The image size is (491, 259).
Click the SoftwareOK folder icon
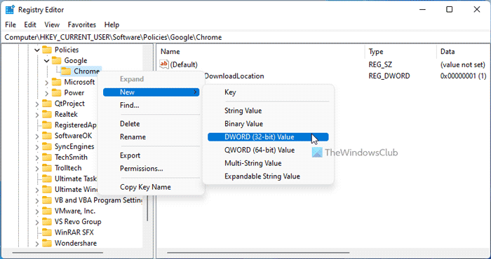pos(47,136)
